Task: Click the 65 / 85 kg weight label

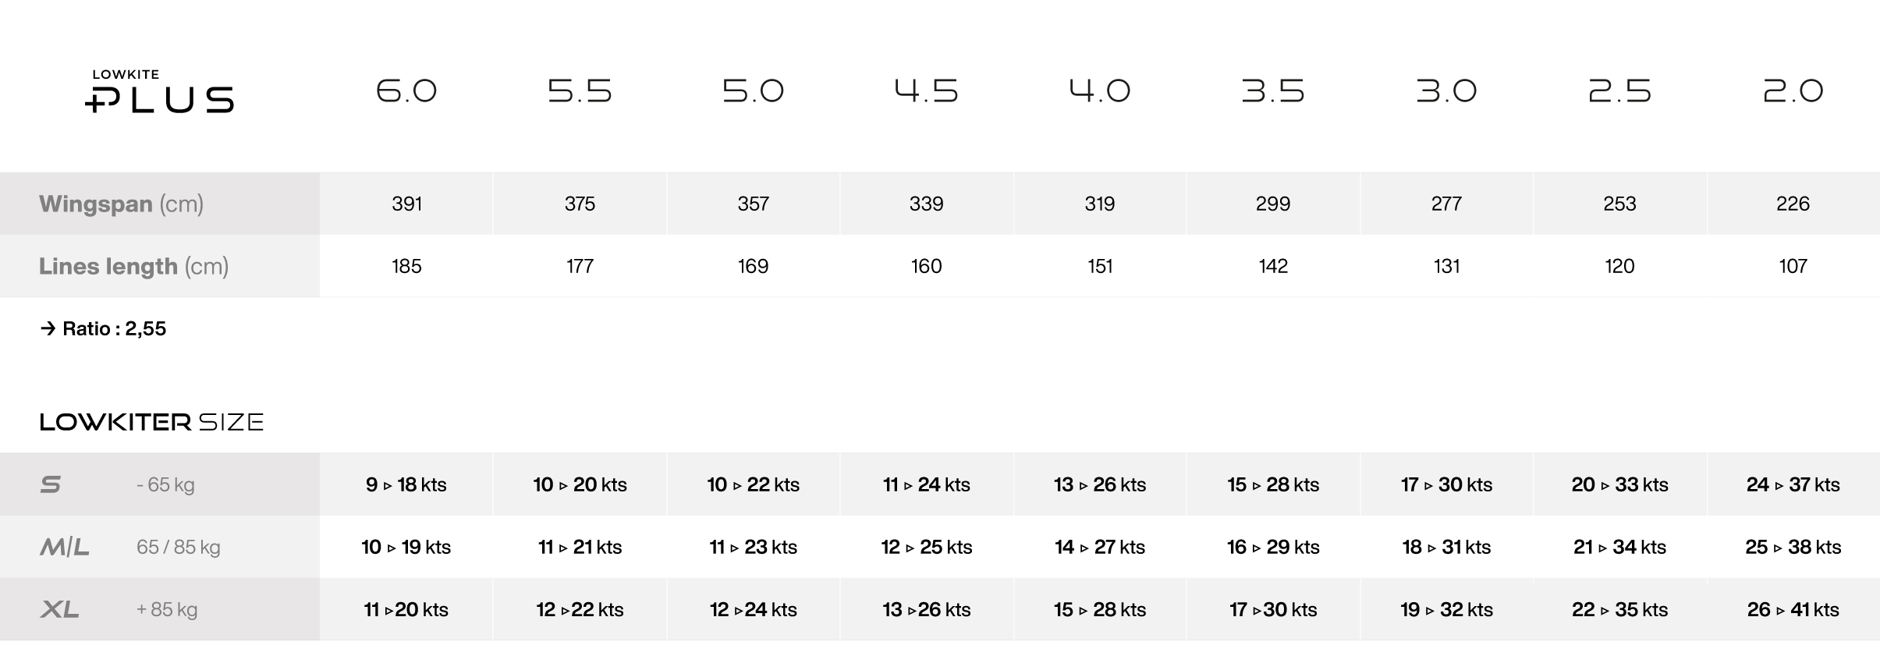Action: pos(179,547)
